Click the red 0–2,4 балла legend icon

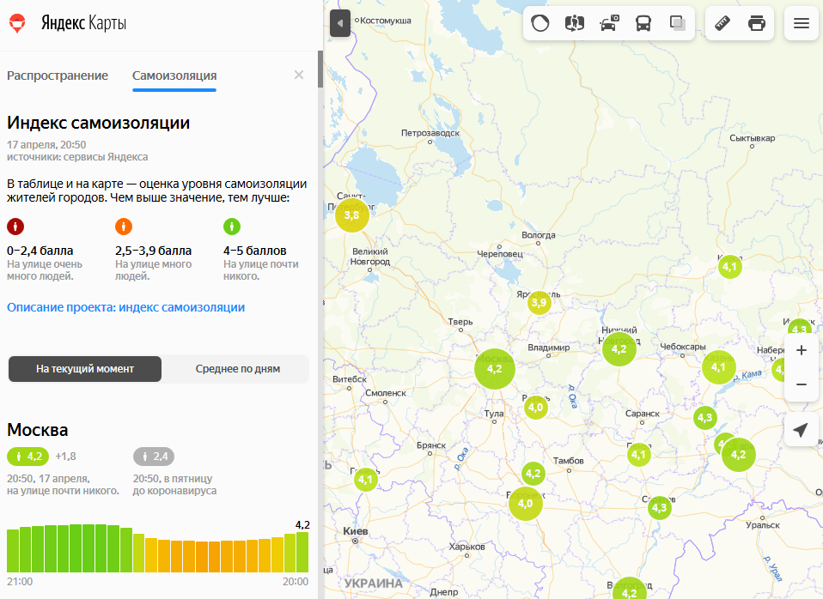(x=15, y=227)
